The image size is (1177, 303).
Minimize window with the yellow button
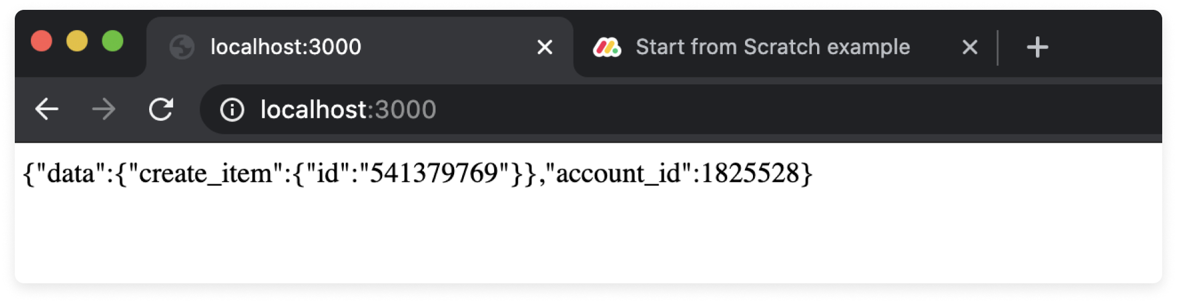[x=77, y=41]
